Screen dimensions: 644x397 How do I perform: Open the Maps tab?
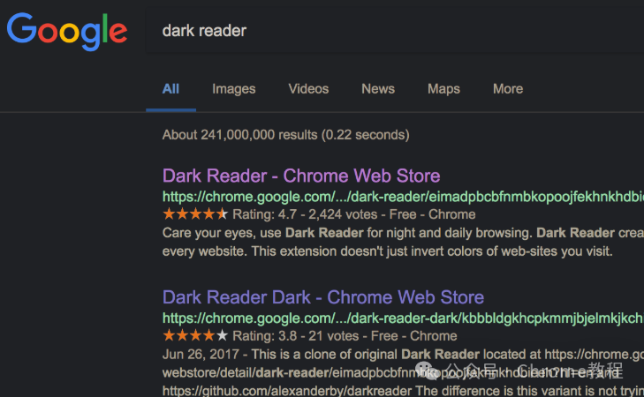(x=443, y=89)
